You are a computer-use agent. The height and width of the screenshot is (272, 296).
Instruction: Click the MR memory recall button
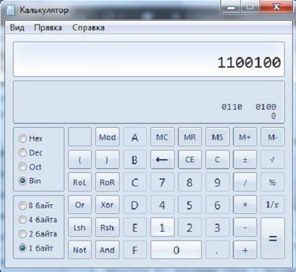(190, 137)
